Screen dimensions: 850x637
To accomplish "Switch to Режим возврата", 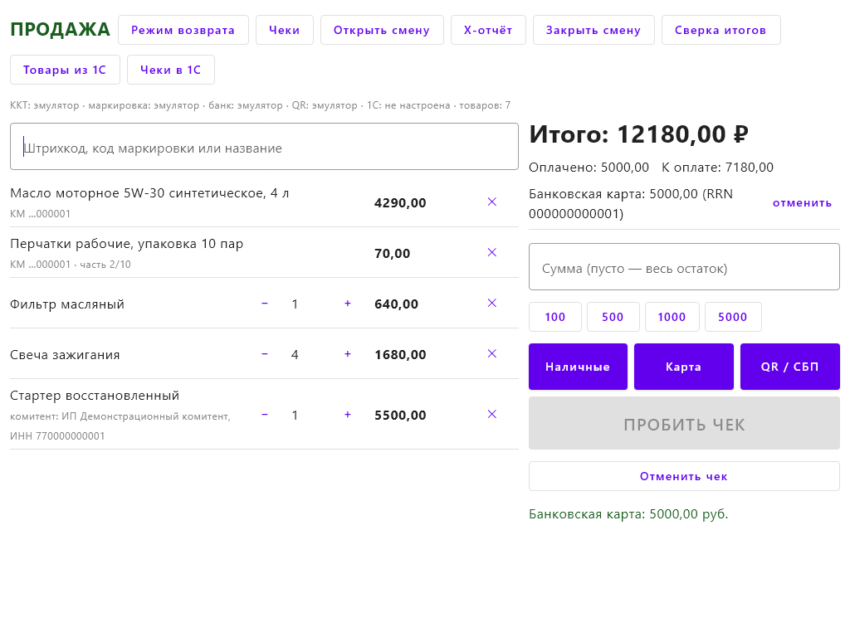I will point(183,30).
